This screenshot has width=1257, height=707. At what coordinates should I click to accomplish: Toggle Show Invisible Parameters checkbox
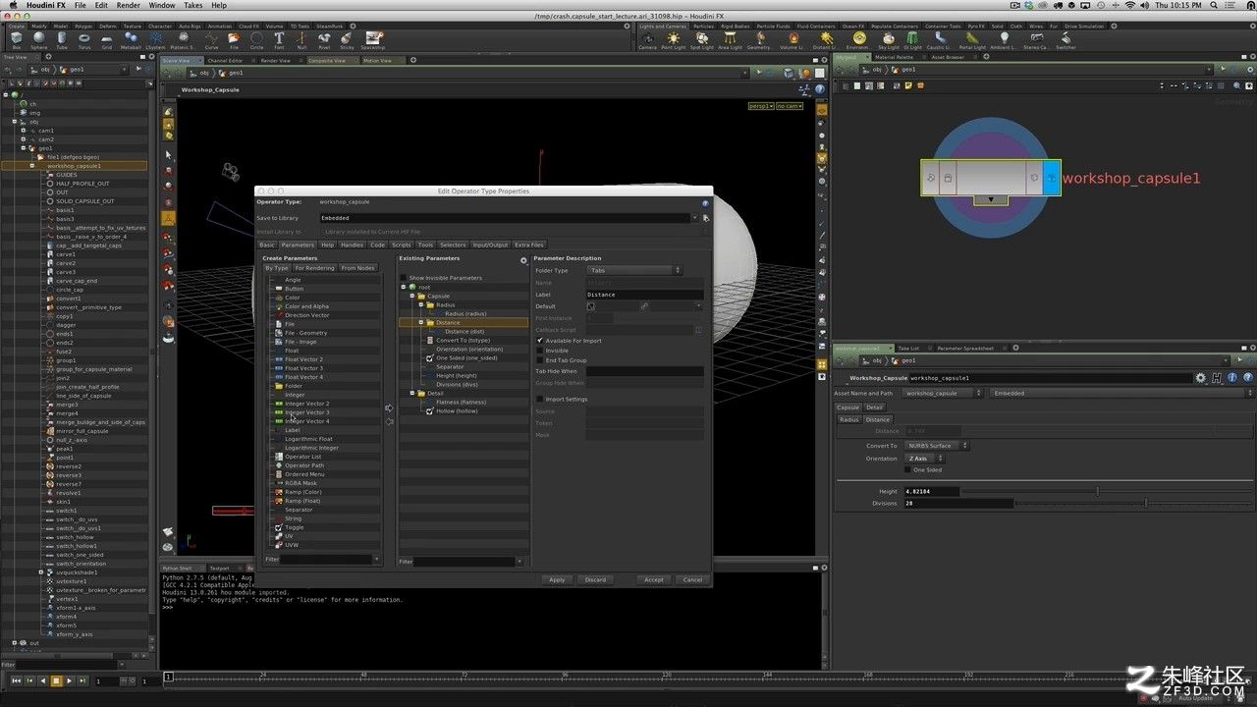coord(404,278)
